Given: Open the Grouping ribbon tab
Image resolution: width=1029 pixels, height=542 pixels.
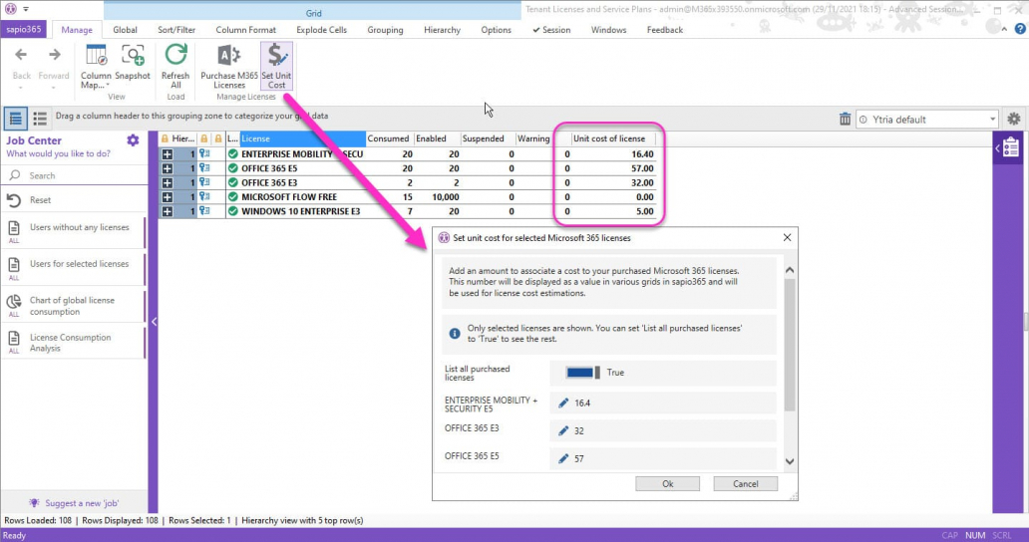Looking at the screenshot, I should point(385,30).
